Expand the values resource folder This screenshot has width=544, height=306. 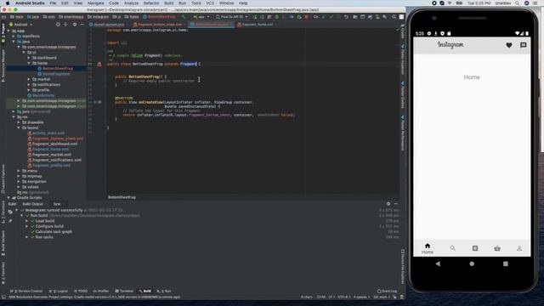click(19, 187)
